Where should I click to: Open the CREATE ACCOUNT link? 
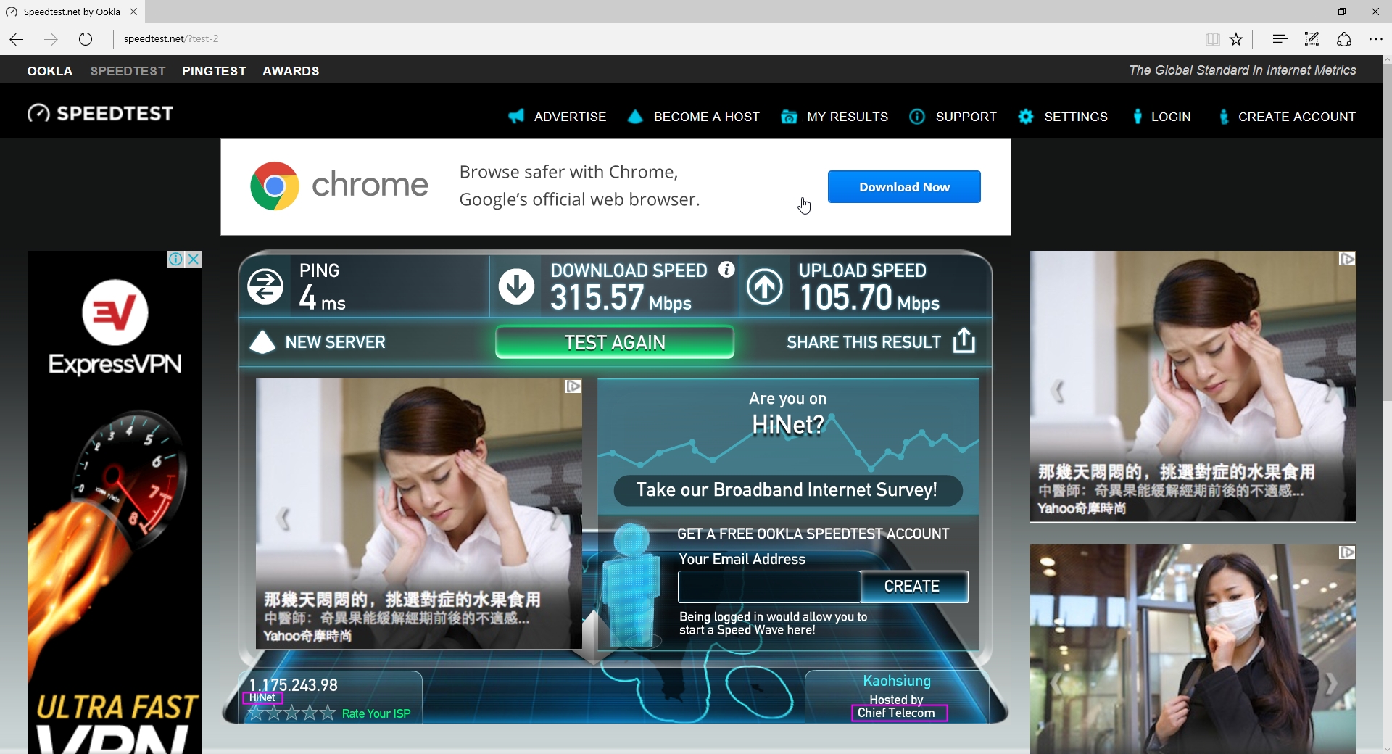pyautogui.click(x=1296, y=117)
